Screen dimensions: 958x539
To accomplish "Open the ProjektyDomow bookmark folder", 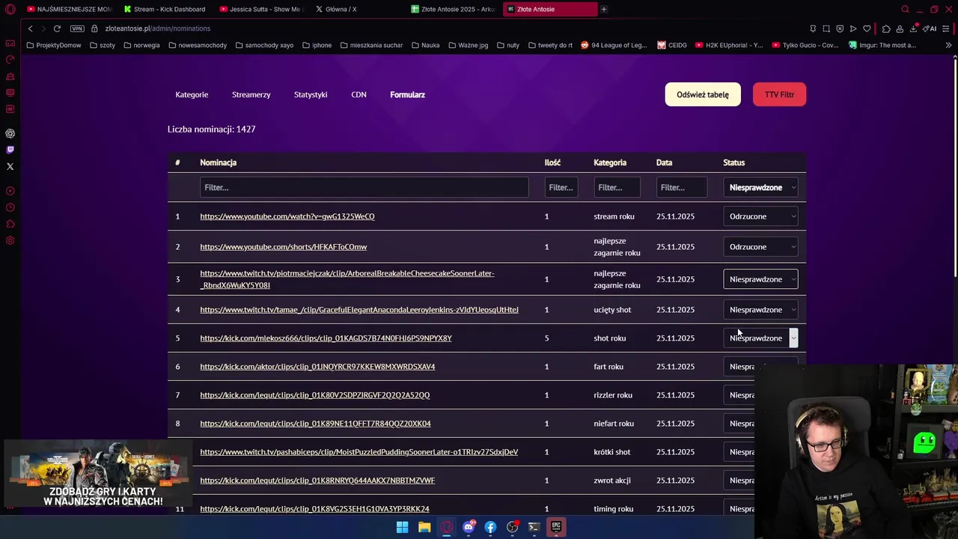I will click(x=53, y=45).
